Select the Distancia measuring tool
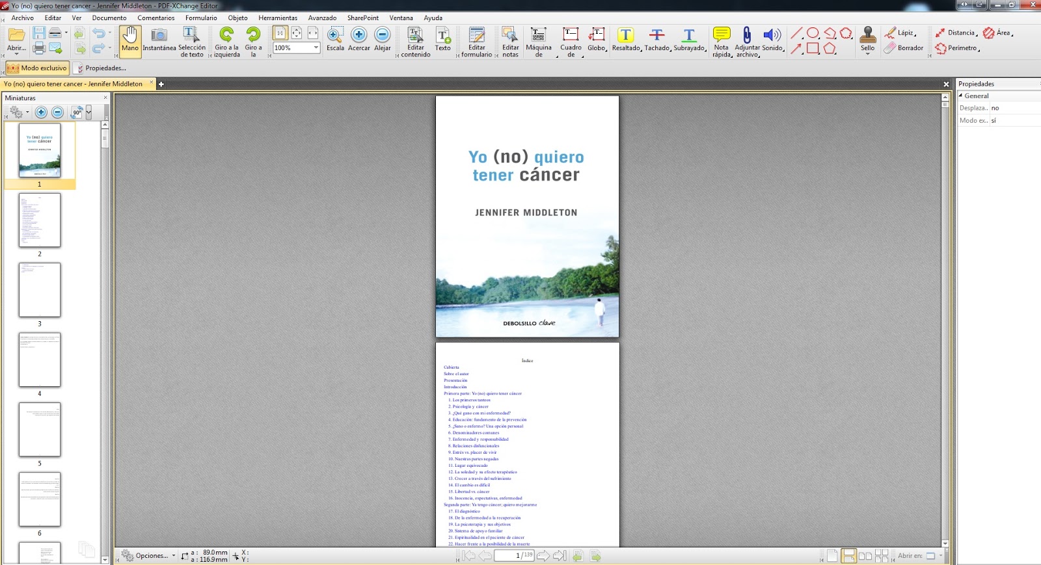1041x565 pixels. [x=956, y=33]
